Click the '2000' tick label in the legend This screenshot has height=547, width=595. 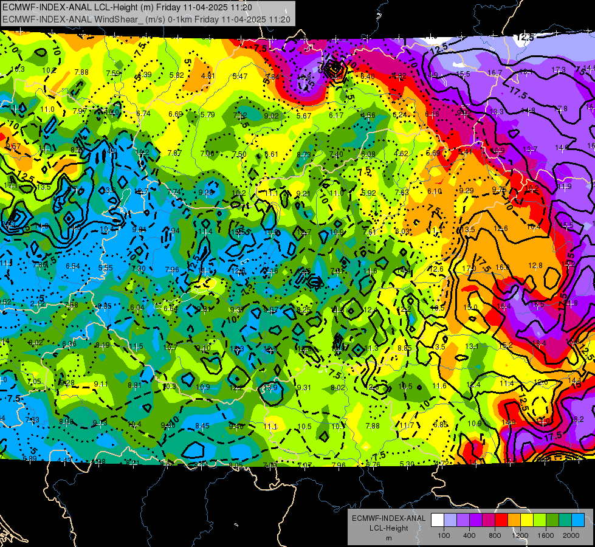coord(571,535)
